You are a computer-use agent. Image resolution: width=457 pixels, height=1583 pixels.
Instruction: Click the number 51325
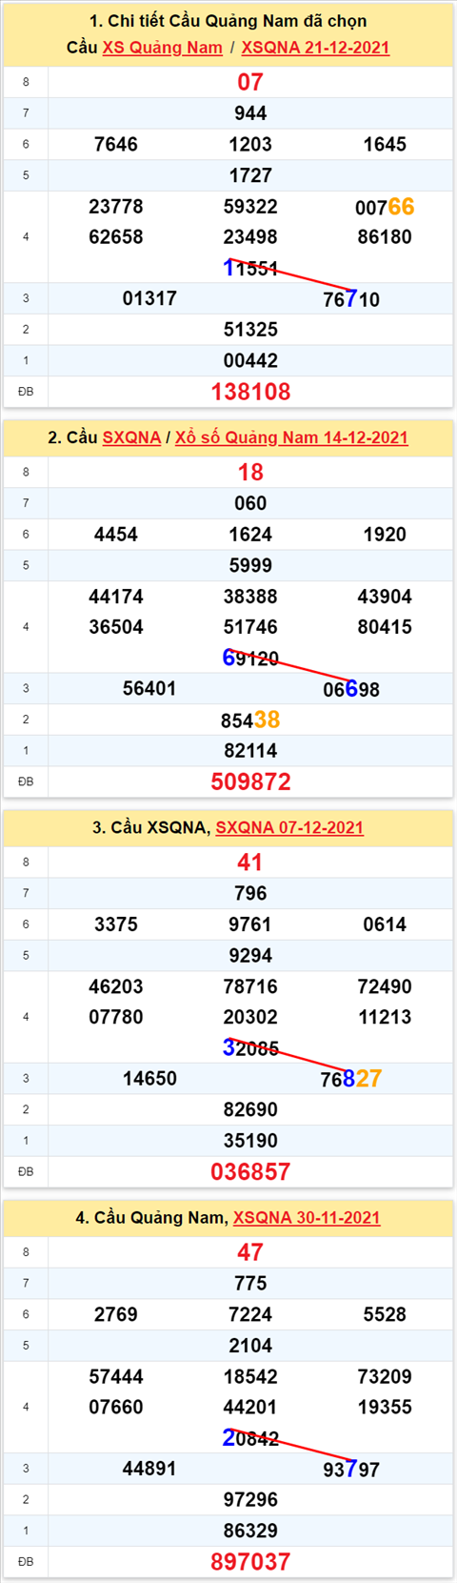(250, 330)
